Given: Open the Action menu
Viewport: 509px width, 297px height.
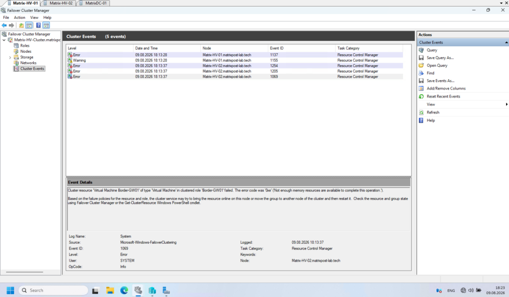Looking at the screenshot, I should (x=19, y=17).
